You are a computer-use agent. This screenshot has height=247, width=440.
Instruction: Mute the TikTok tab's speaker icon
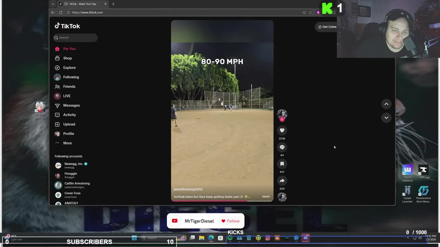pyautogui.click(x=66, y=4)
